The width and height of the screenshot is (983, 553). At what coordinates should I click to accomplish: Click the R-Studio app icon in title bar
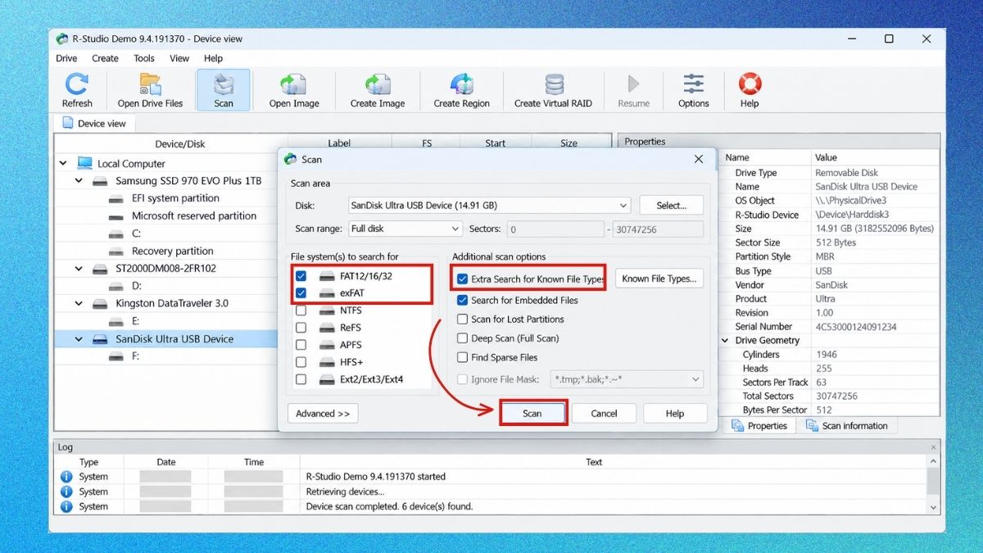click(x=62, y=39)
